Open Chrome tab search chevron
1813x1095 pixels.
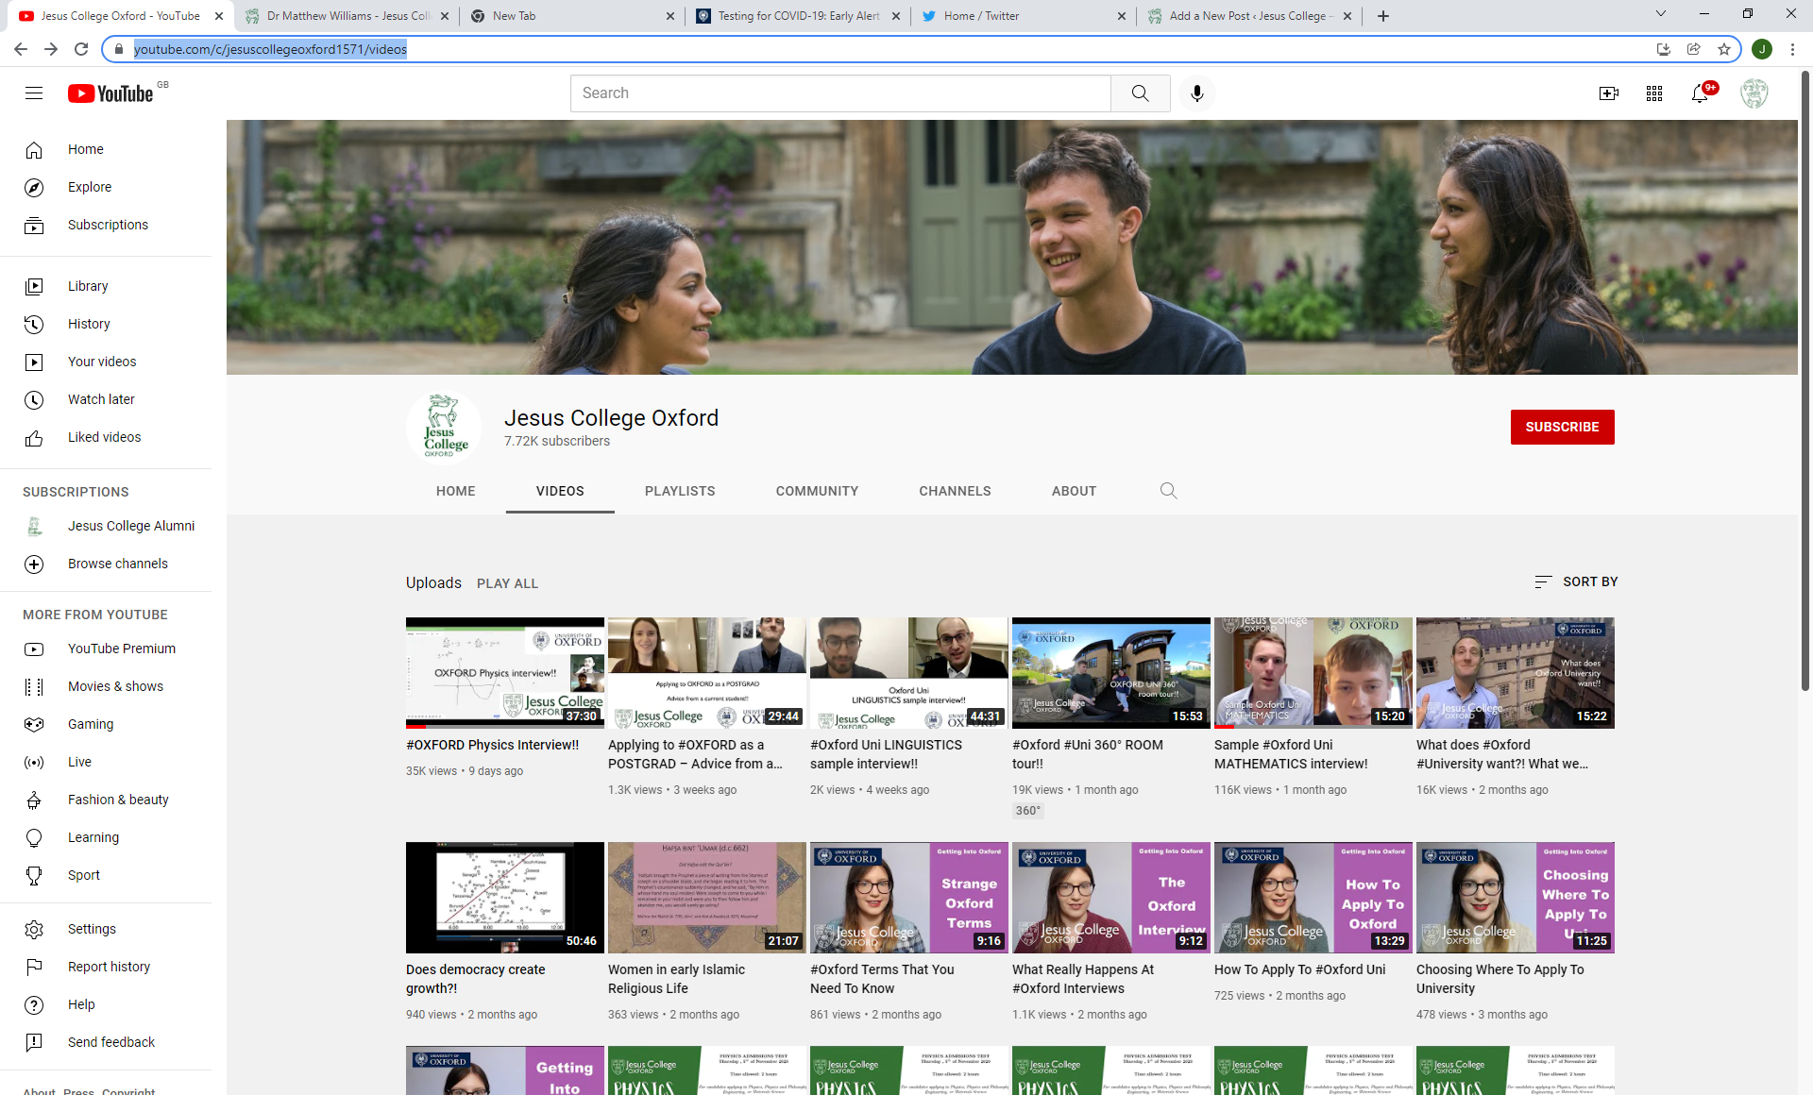point(1660,14)
